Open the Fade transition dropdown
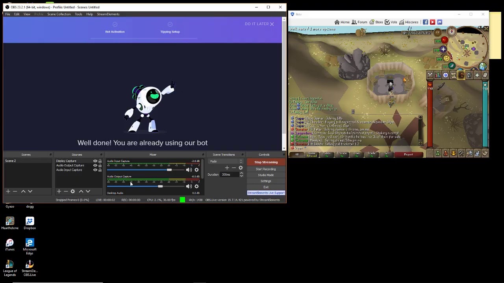 coord(226,161)
